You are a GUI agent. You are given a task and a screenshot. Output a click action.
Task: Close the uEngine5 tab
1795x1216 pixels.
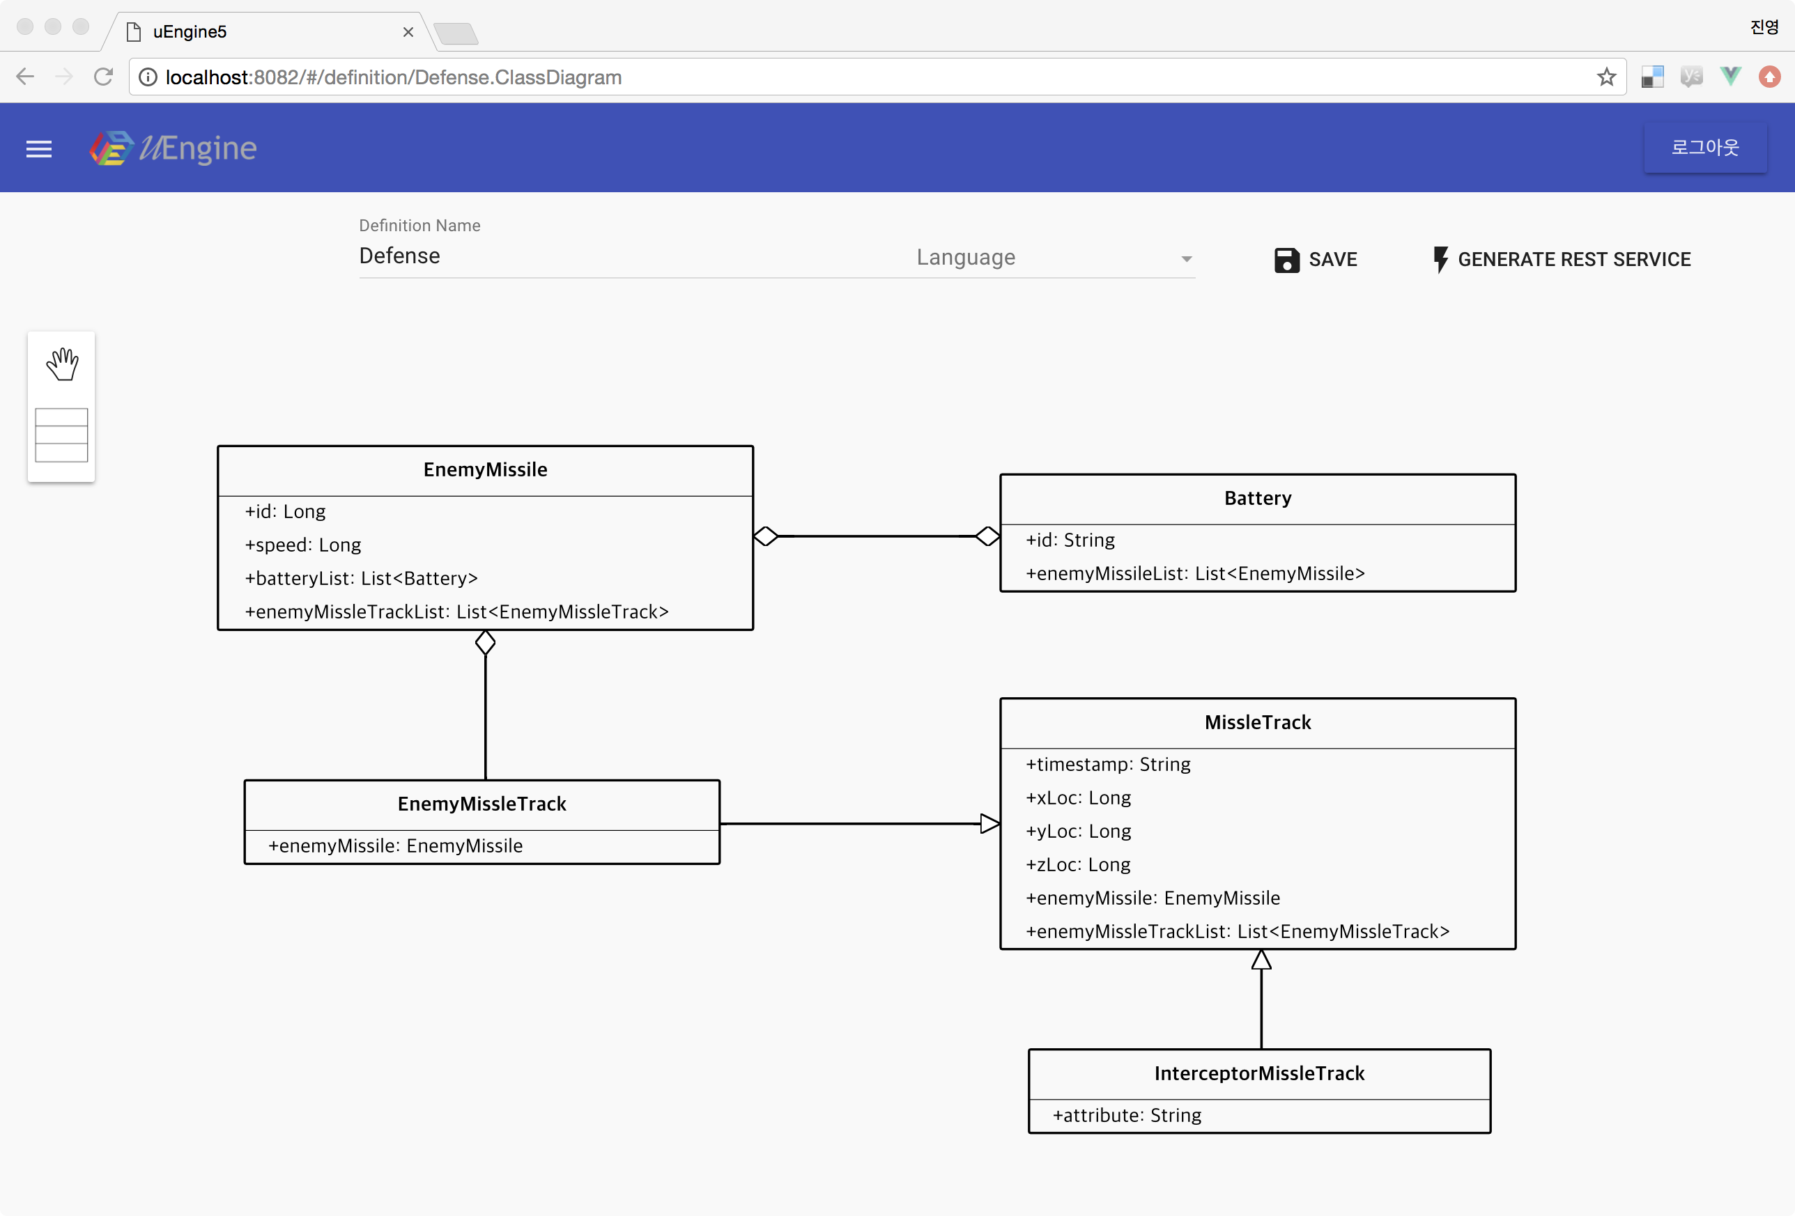click(x=408, y=31)
